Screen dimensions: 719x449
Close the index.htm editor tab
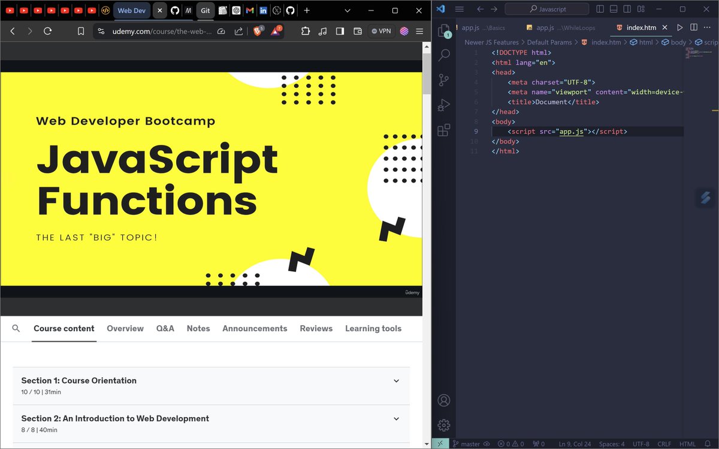tap(665, 28)
